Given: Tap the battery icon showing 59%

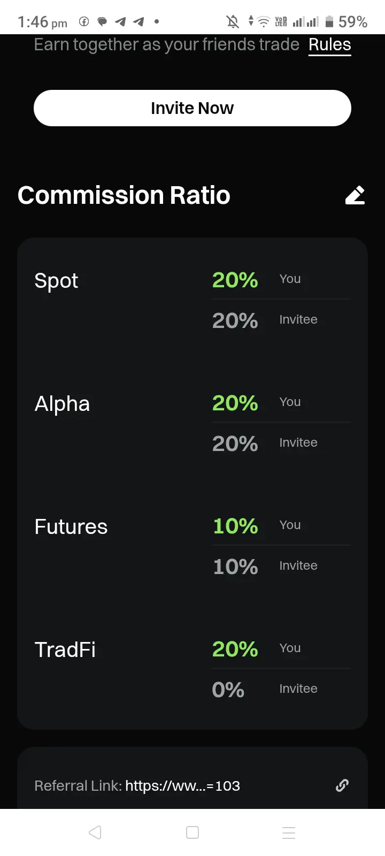Looking at the screenshot, I should point(329,21).
